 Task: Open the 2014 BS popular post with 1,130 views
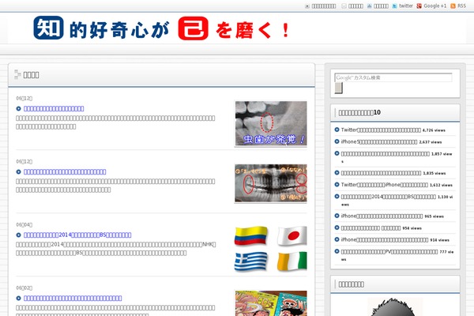(x=389, y=197)
